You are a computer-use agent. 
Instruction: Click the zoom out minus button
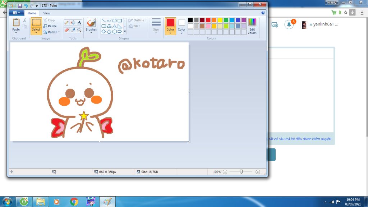225,172
